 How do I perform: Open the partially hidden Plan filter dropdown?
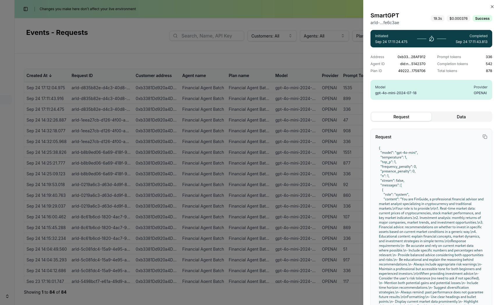pos(358,36)
